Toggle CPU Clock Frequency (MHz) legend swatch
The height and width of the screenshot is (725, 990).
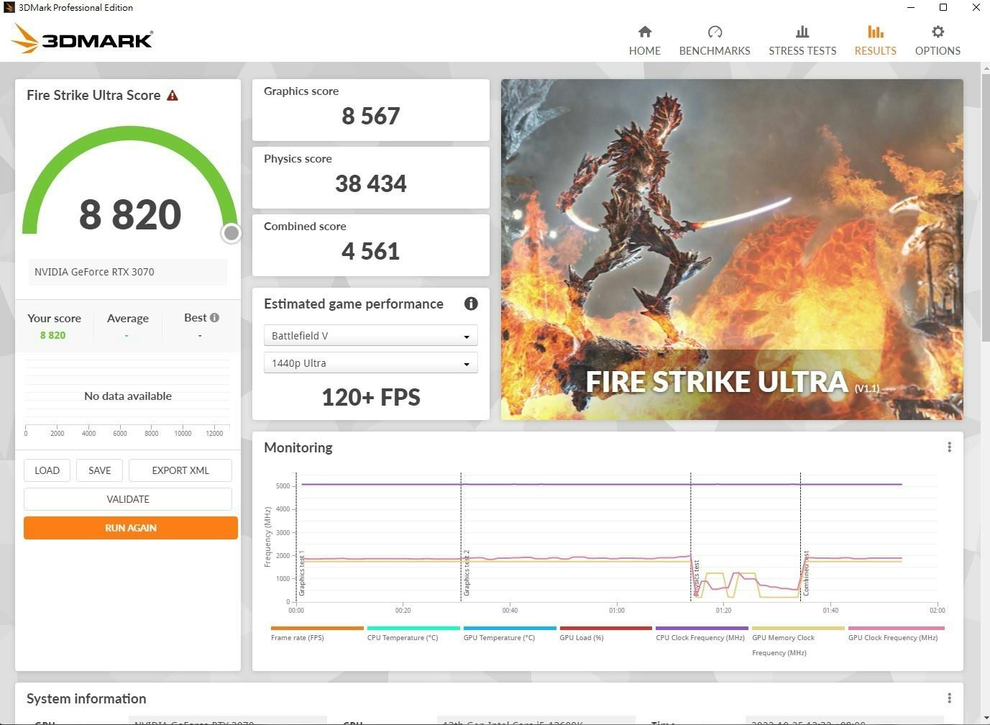(x=702, y=628)
